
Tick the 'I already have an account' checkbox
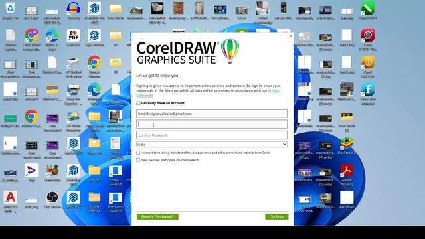(138, 103)
